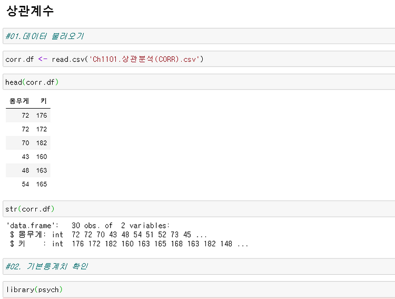Click the table cell with value 54
Image resolution: width=395 pixels, height=299 pixels.
(25, 184)
